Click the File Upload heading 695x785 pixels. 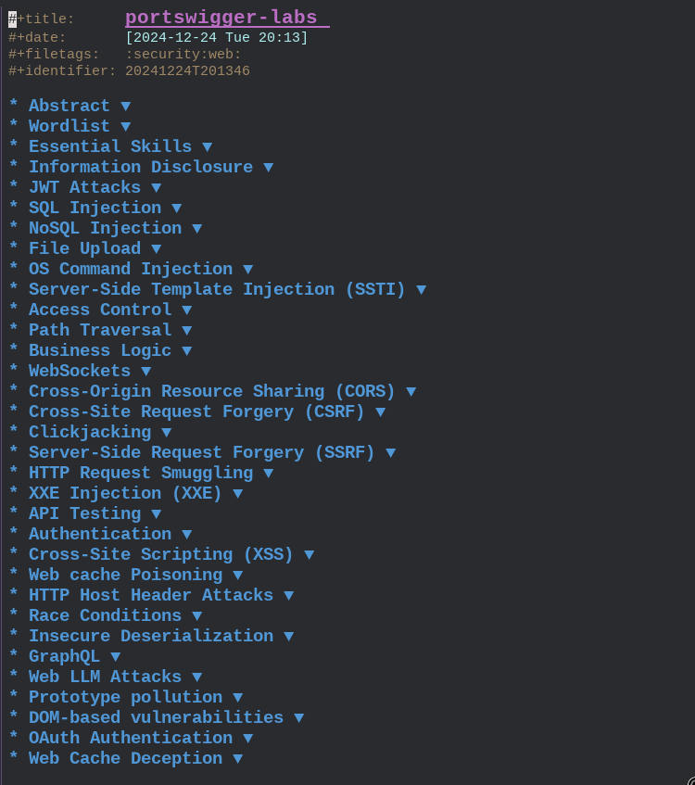84,248
